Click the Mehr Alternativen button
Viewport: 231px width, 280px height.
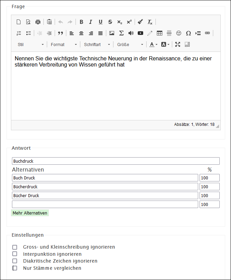(x=30, y=213)
